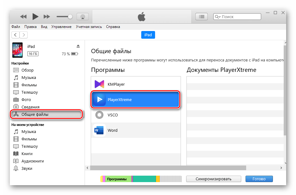
Task: Select PlayerXtreme in the programs list
Action: [x=136, y=99]
